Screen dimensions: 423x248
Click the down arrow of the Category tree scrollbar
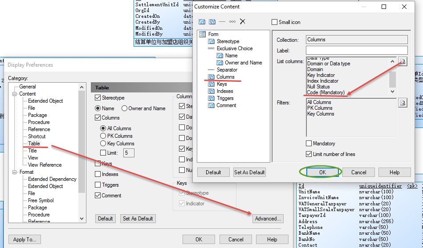pyautogui.click(x=82, y=218)
